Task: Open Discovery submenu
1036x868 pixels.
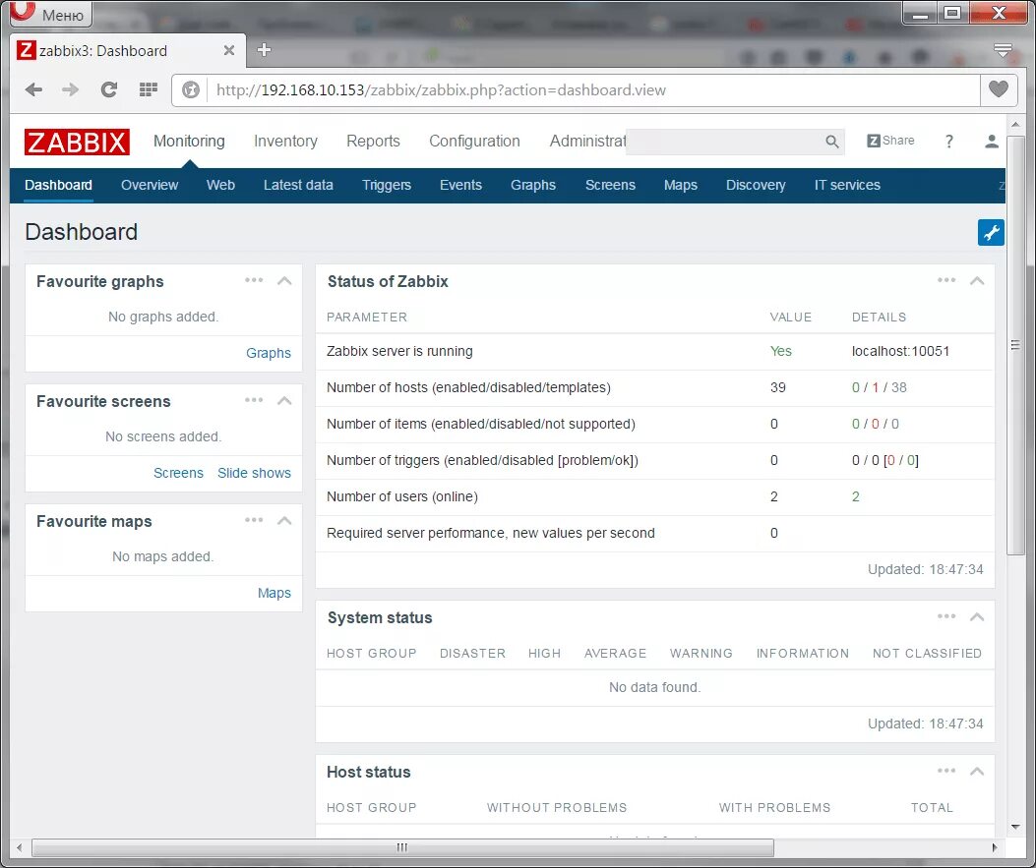Action: [x=756, y=185]
